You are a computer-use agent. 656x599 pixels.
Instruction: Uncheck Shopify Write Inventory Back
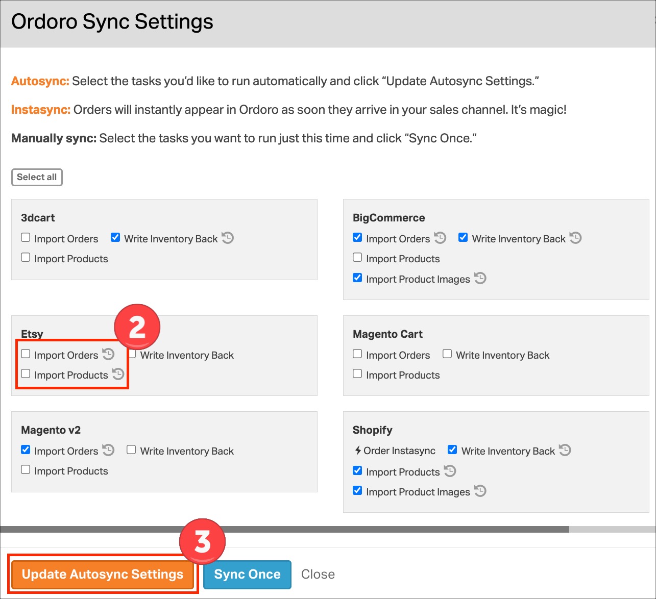coord(452,450)
